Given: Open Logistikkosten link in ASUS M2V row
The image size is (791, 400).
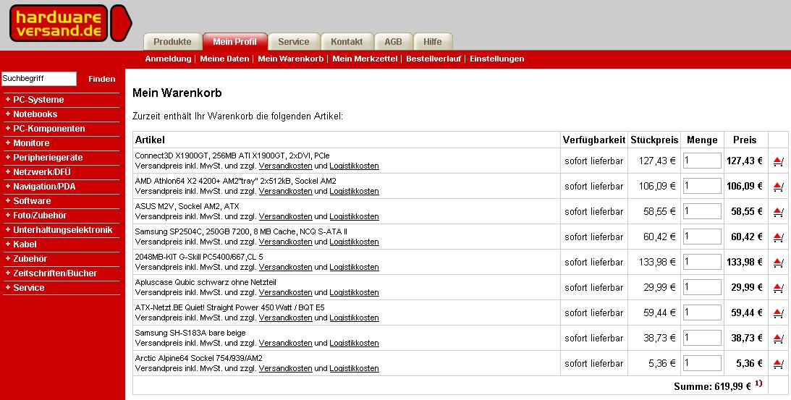Looking at the screenshot, I should coord(354,216).
